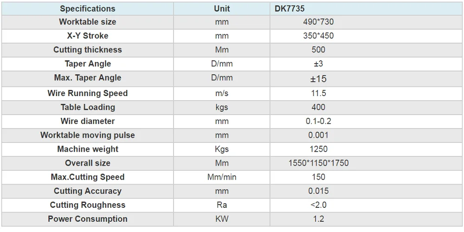Click the Max. Taper Angle label
The width and height of the screenshot is (464, 232).
point(88,77)
